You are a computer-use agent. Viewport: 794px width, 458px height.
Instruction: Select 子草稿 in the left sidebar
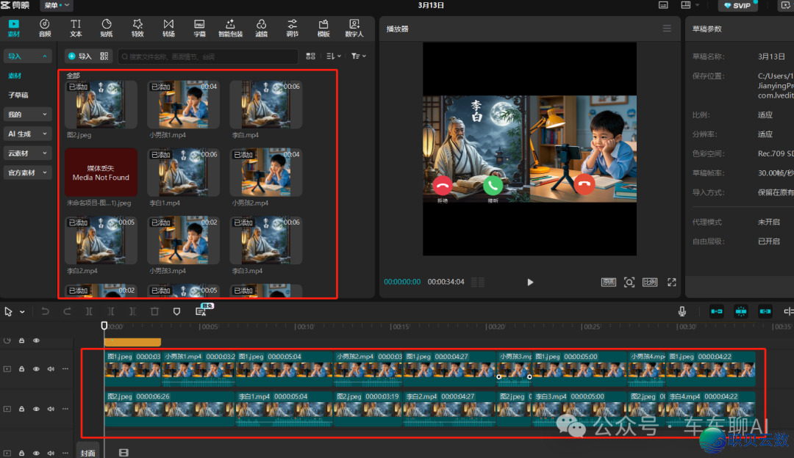18,95
